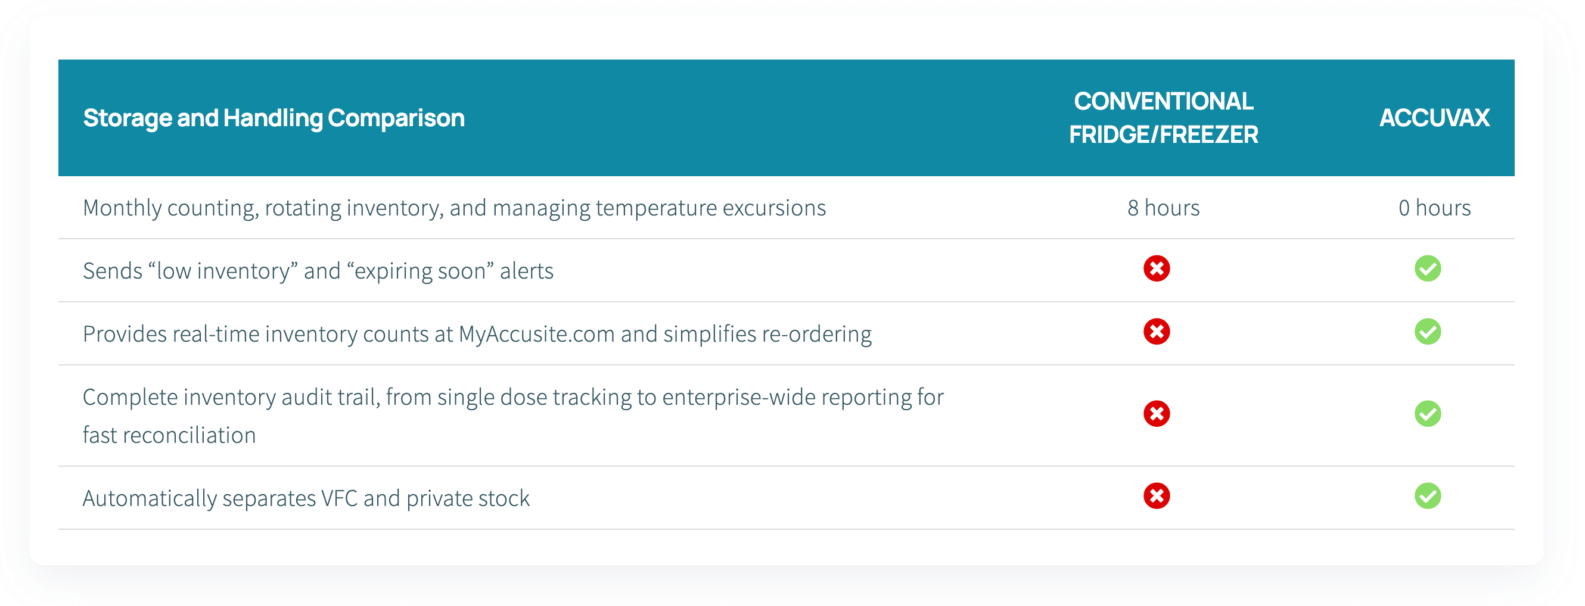Click red X in real-time inventory counts row
Screen dimensions: 1585x606
[x=1156, y=332]
